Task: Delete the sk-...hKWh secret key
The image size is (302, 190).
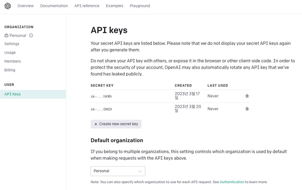Action: pos(247,96)
